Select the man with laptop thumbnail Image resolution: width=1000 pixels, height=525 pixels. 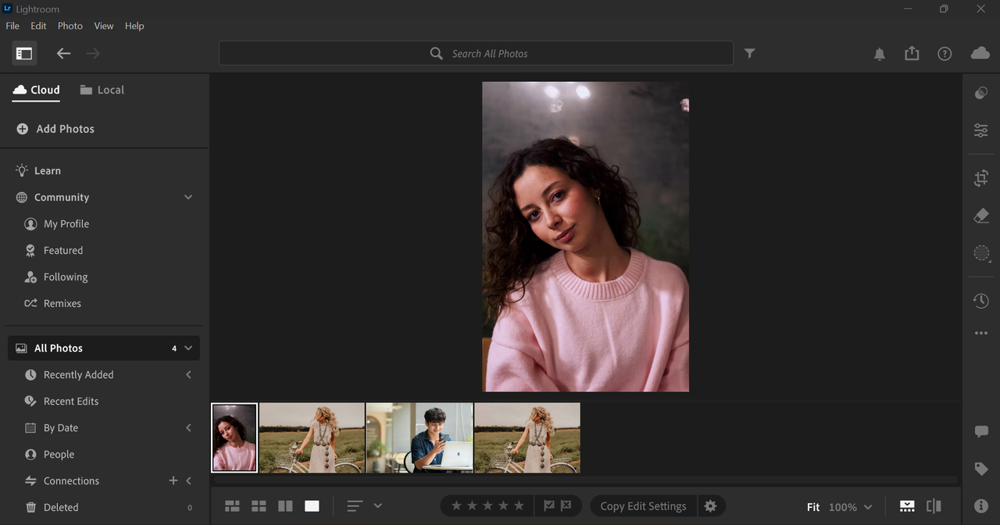click(420, 437)
